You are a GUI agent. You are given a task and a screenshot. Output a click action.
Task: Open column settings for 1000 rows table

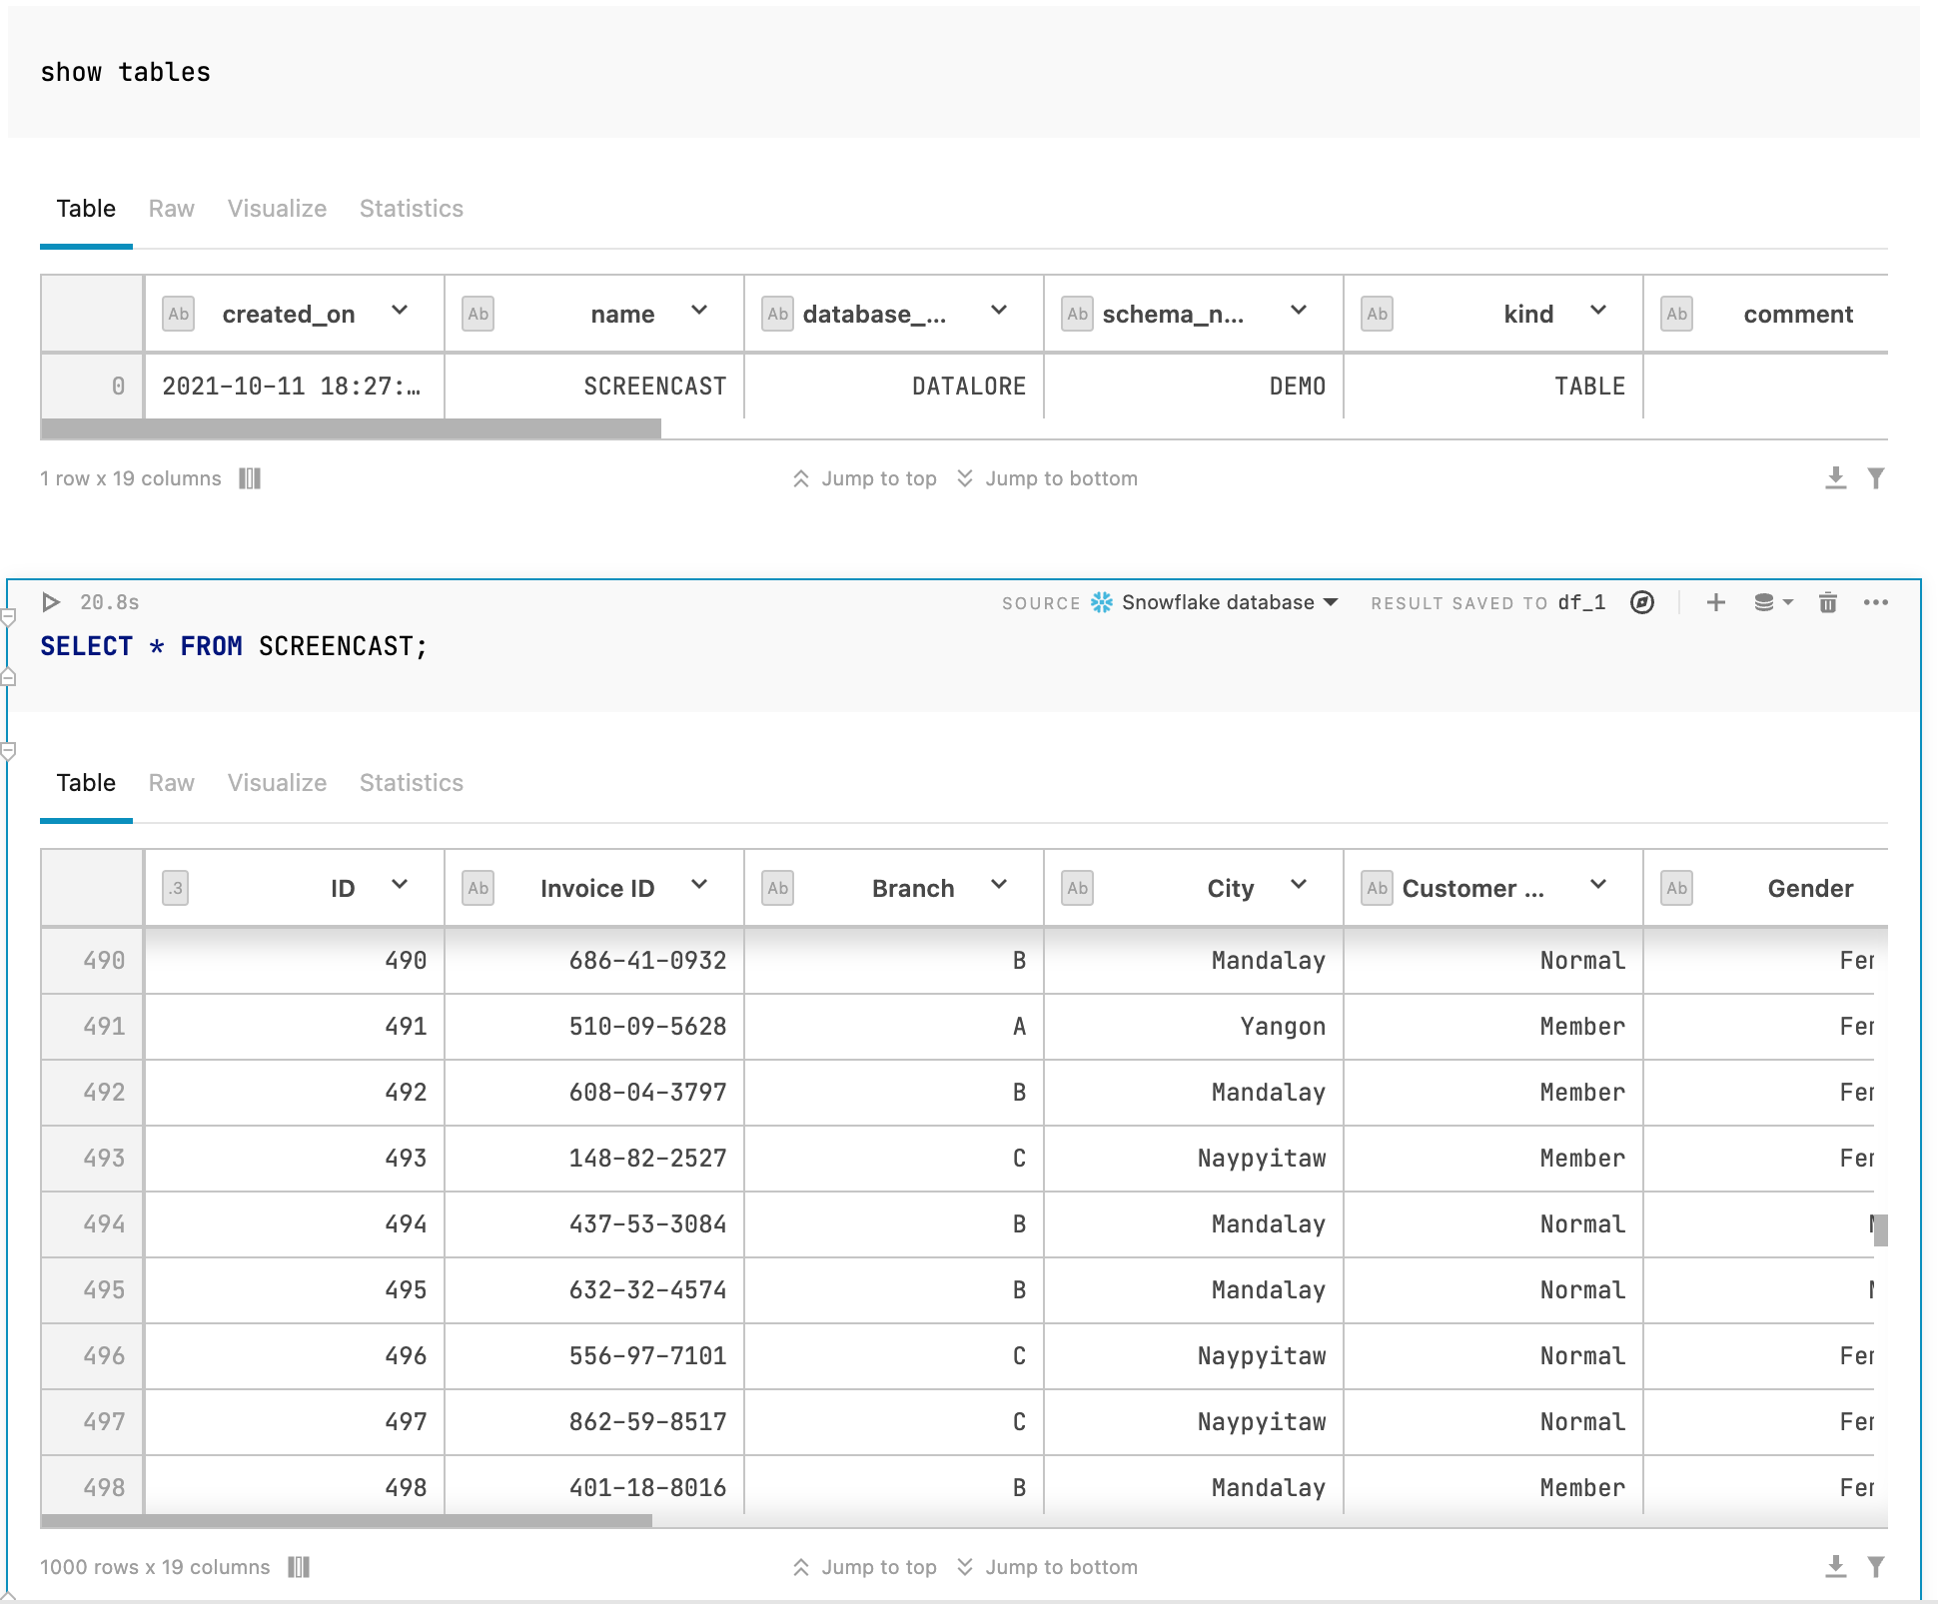pyautogui.click(x=299, y=1566)
